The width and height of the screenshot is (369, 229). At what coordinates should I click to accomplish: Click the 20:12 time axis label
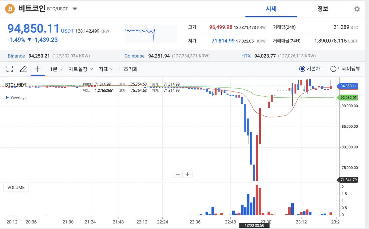(x=12, y=222)
